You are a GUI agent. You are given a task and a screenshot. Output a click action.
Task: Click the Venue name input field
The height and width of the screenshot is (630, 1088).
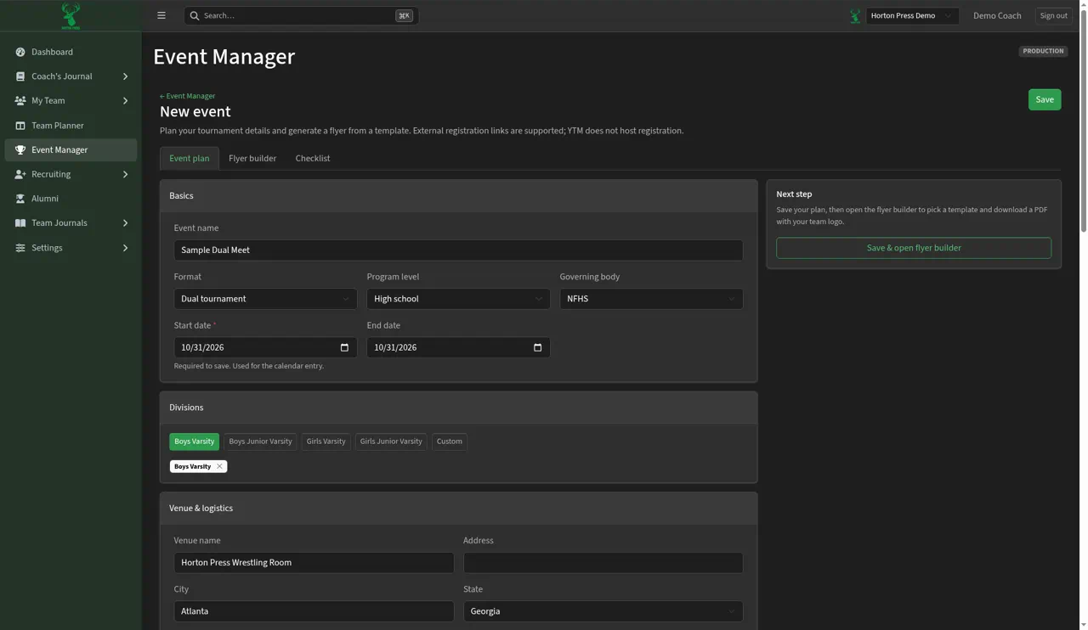click(314, 563)
